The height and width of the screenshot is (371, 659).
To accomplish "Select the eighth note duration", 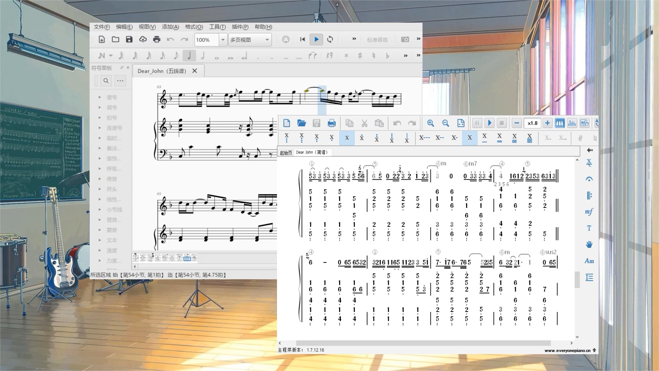I will click(176, 55).
